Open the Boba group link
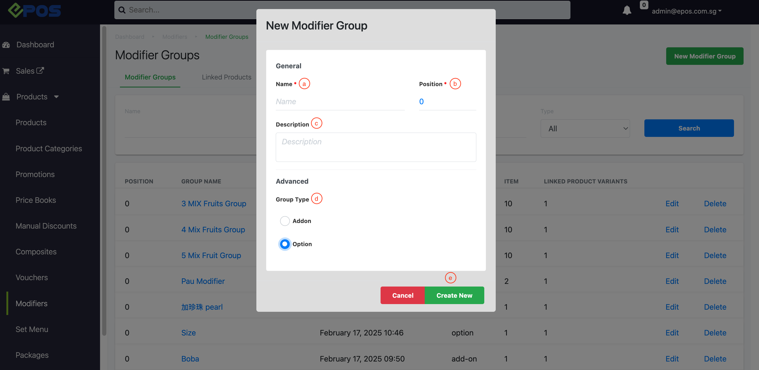Screen dimensions: 759x370 click(x=190, y=359)
